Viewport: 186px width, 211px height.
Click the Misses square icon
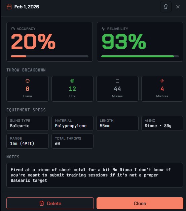tap(117, 81)
